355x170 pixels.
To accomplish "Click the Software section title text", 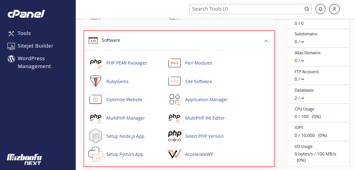I will point(111,40).
